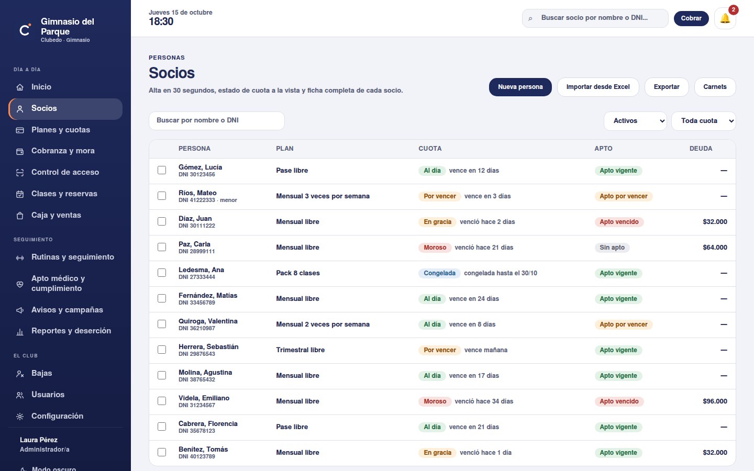Screen dimensions: 754x471
Task: Click the home icon beside Inicio
Action: click(x=20, y=87)
